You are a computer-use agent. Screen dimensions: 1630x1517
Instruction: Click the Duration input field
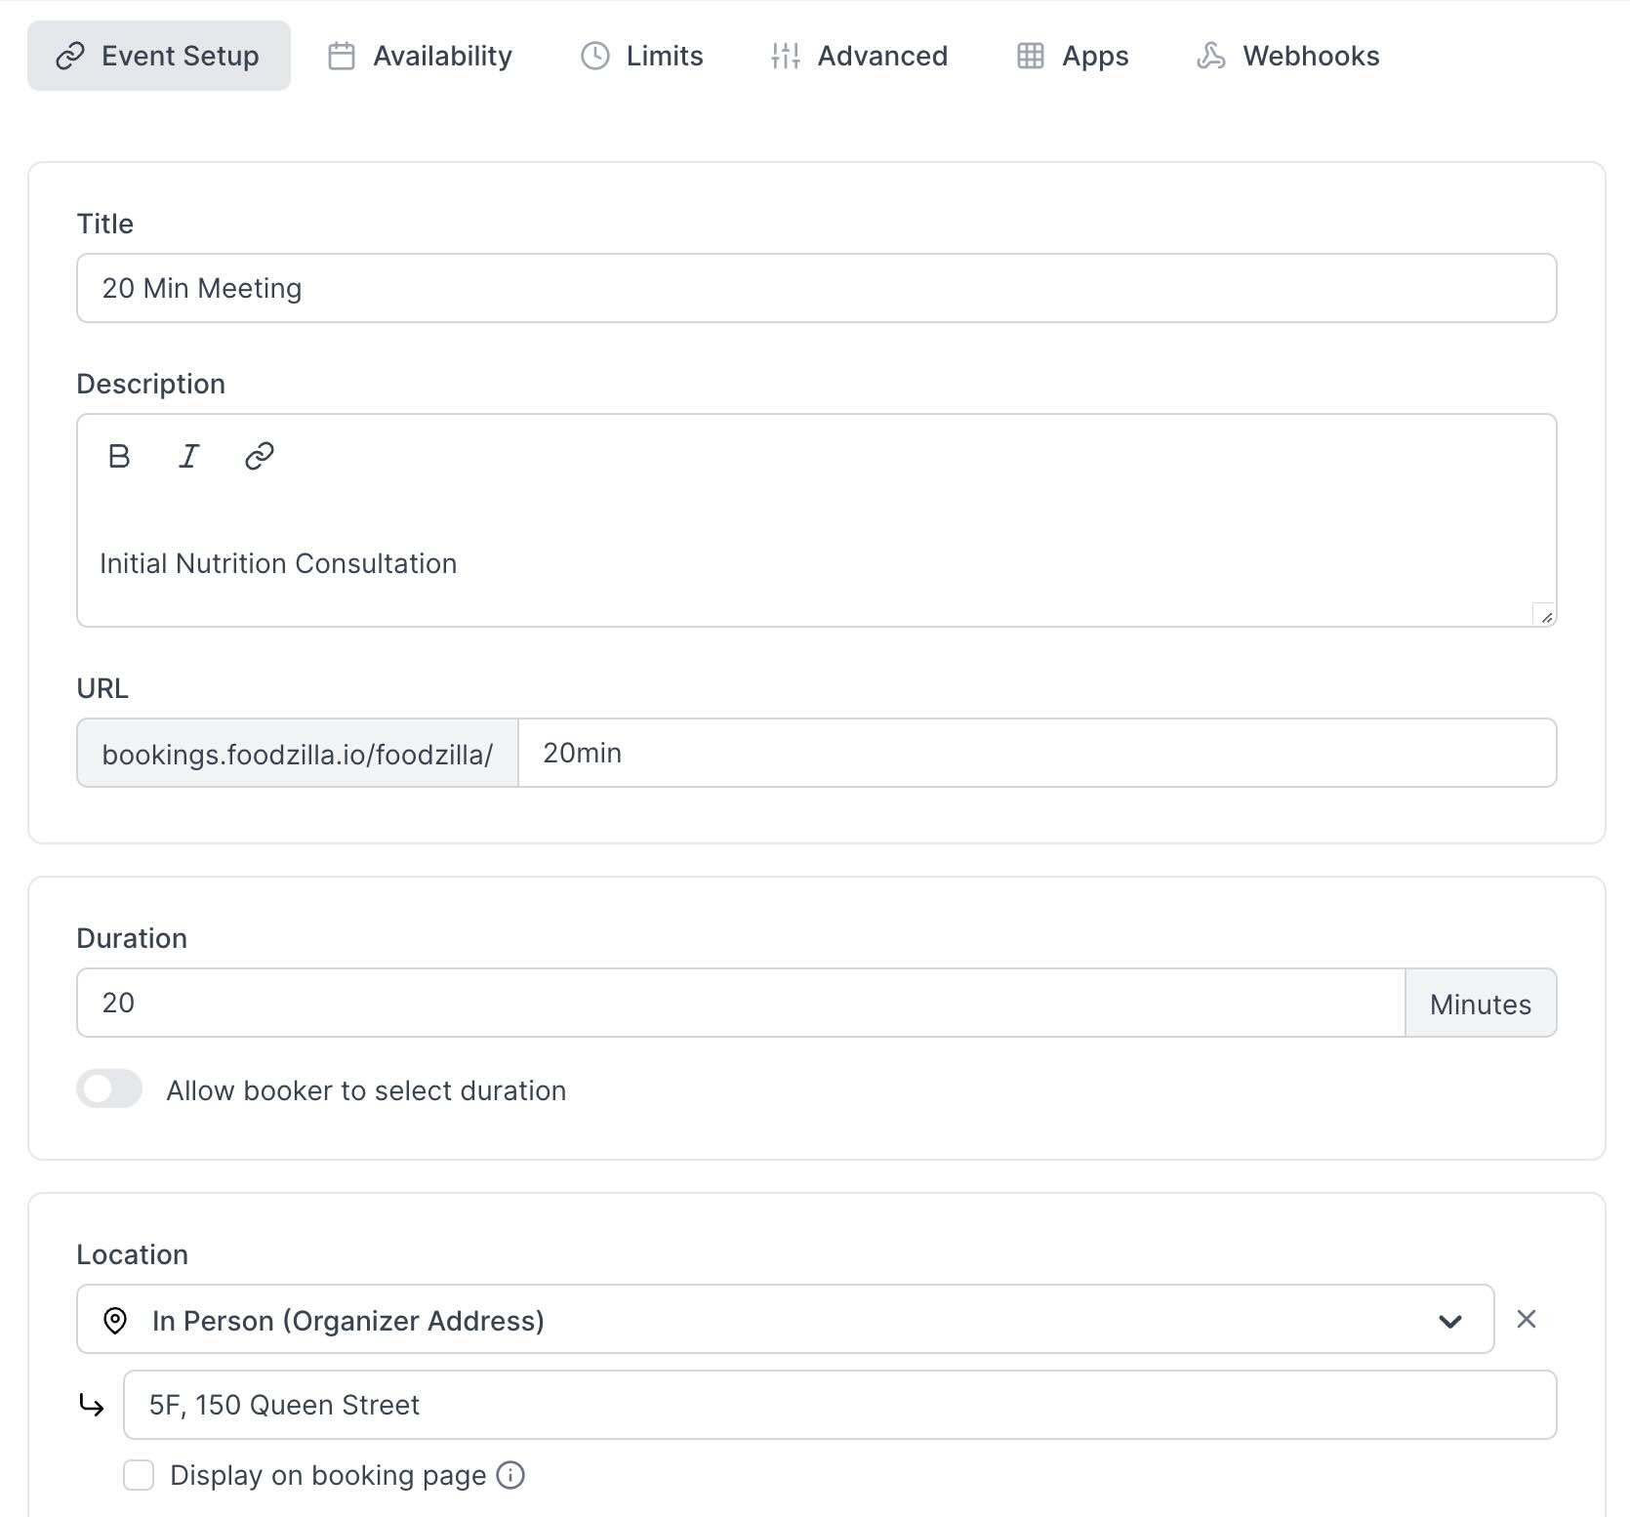[741, 1003]
